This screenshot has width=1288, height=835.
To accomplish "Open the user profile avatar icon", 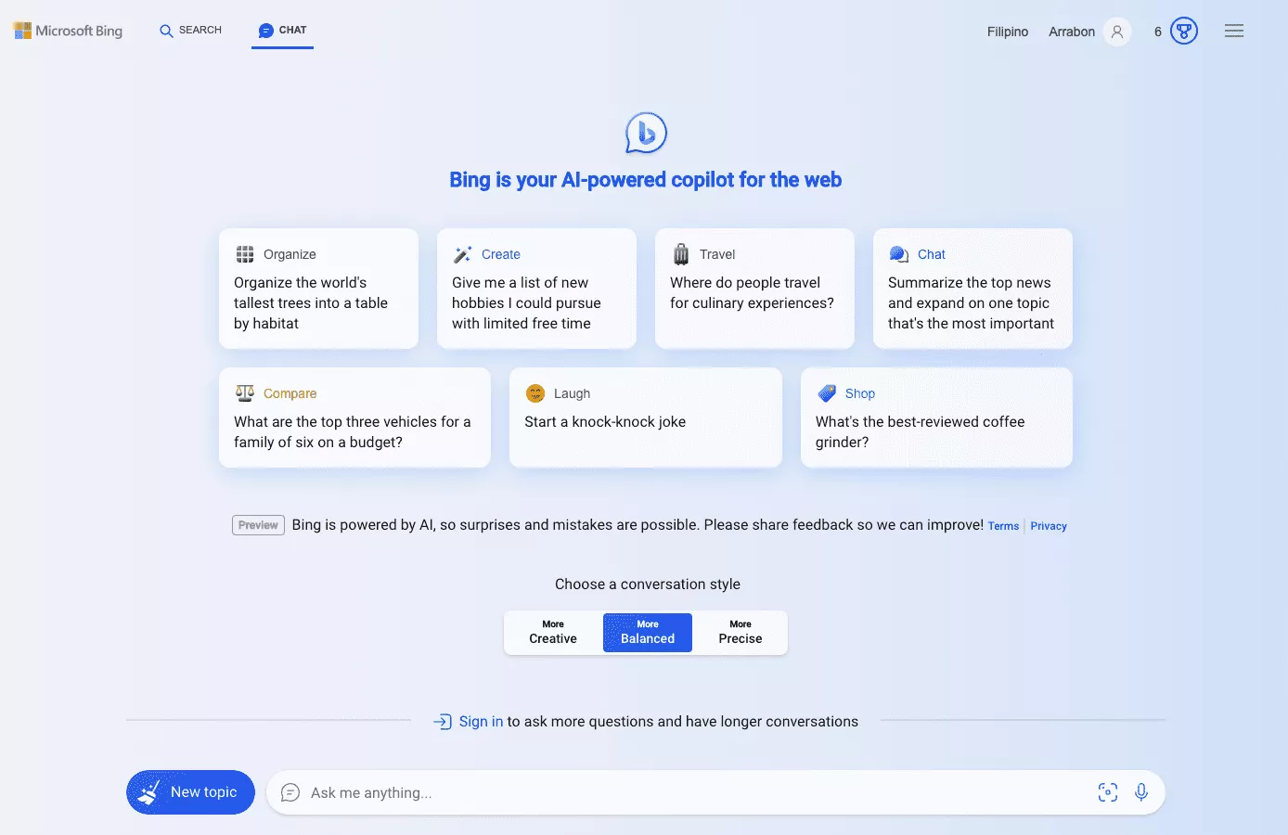I will tap(1117, 32).
